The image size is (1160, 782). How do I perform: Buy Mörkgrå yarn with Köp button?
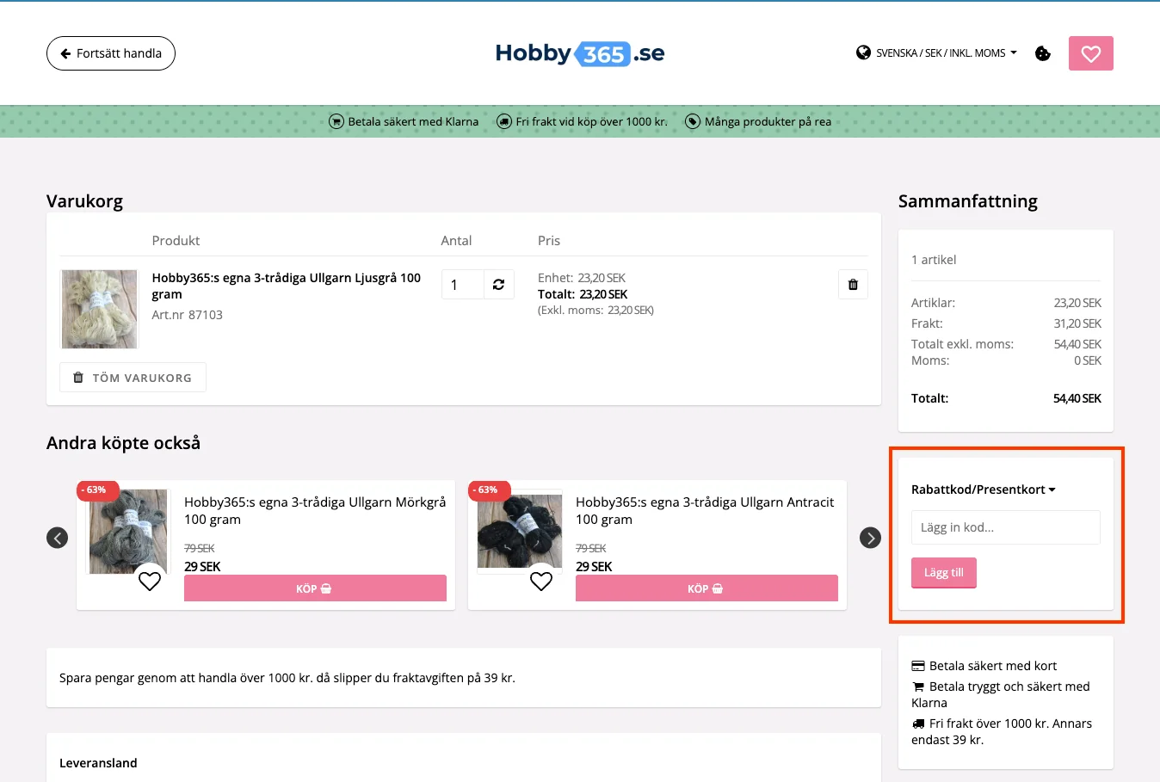pyautogui.click(x=315, y=588)
